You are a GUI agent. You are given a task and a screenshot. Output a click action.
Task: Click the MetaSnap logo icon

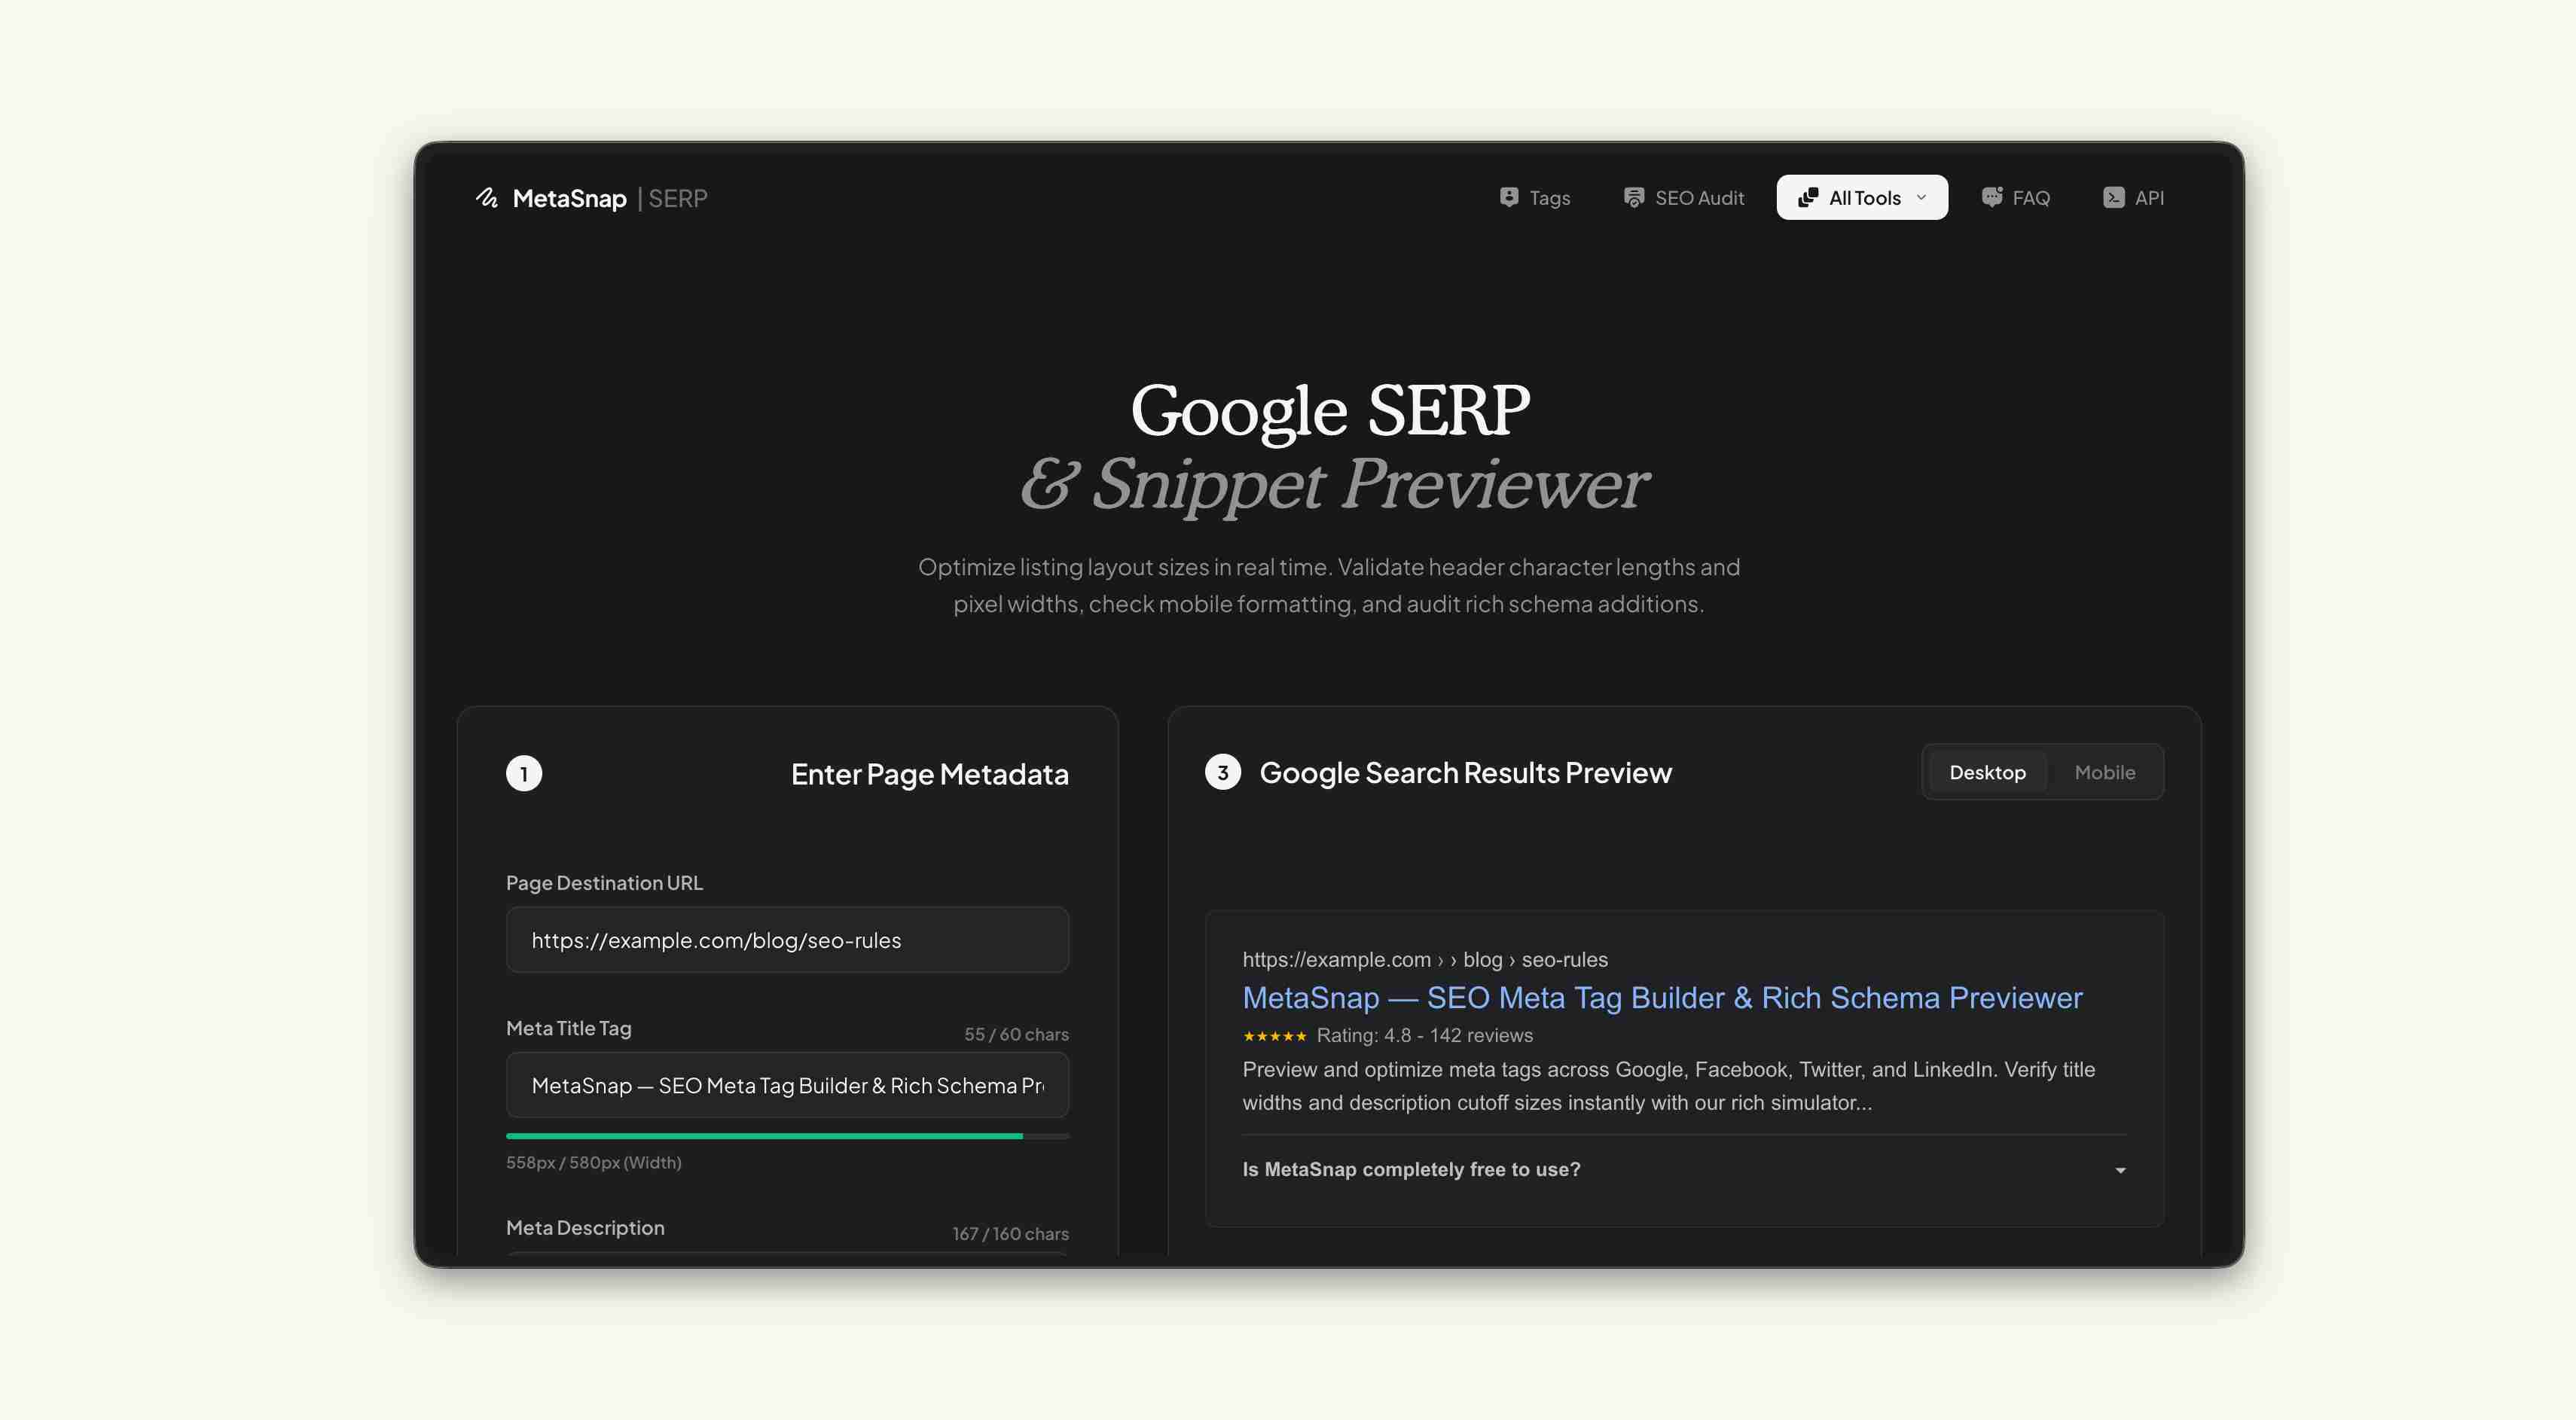[x=487, y=198]
